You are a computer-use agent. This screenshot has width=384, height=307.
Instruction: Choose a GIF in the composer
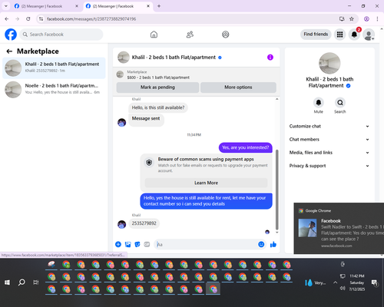click(147, 244)
